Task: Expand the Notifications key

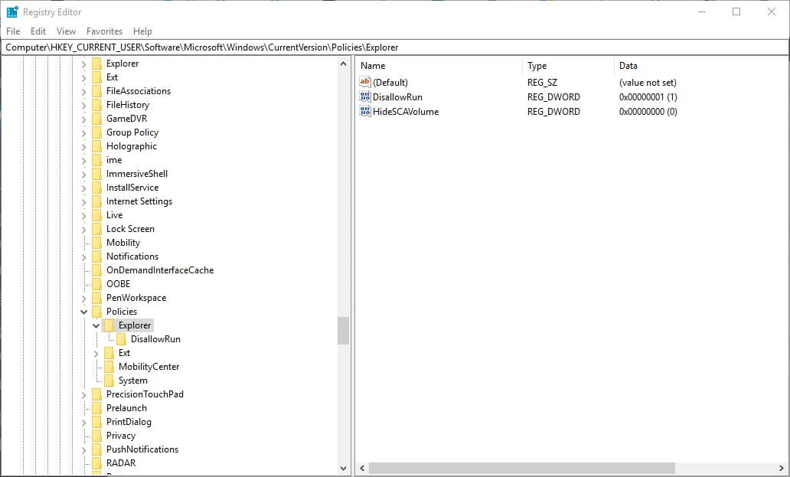Action: 83,256
